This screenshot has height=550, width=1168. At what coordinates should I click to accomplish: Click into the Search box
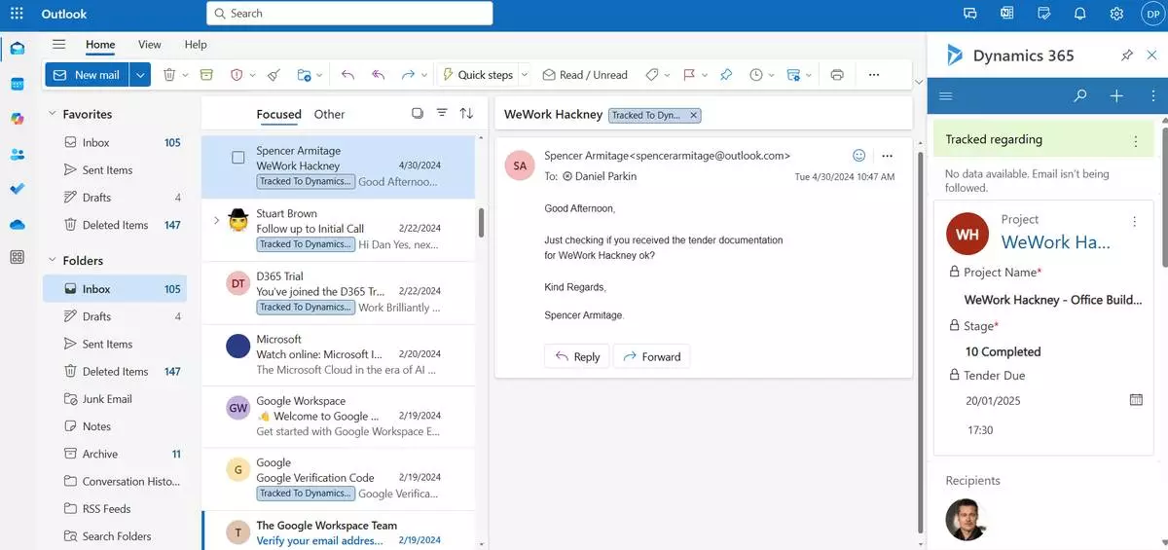coord(350,14)
